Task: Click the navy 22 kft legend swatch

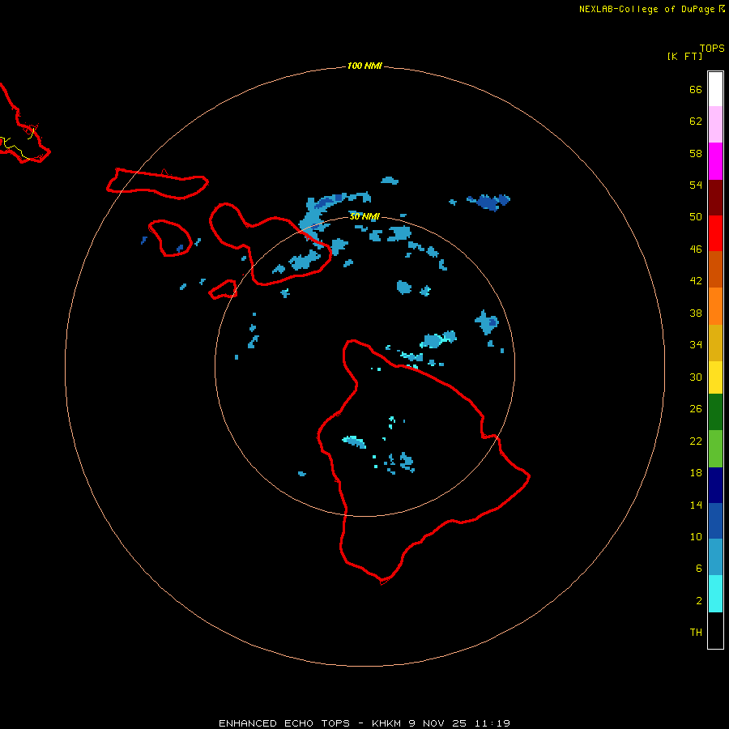Action: (x=715, y=485)
